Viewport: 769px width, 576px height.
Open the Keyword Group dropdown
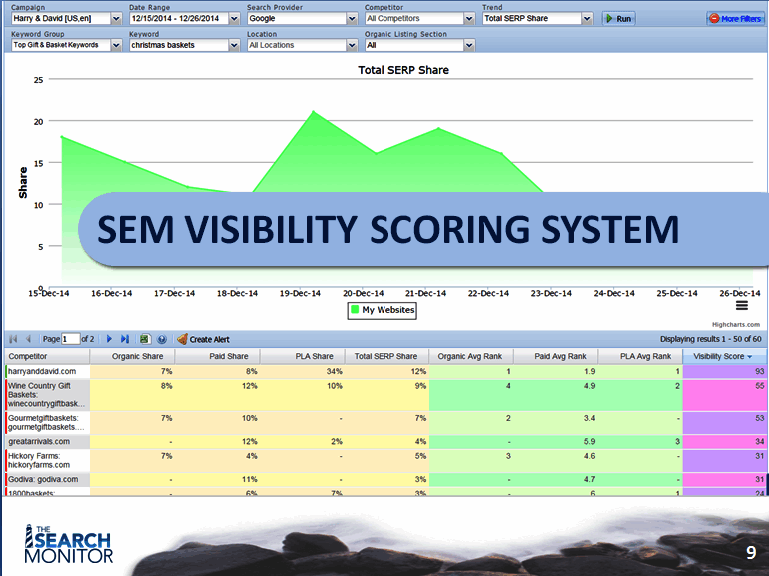coord(116,45)
